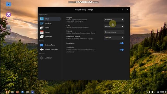Click the orange installer icon on taskbar
The width and height of the screenshot is (167, 94).
[7, 92]
